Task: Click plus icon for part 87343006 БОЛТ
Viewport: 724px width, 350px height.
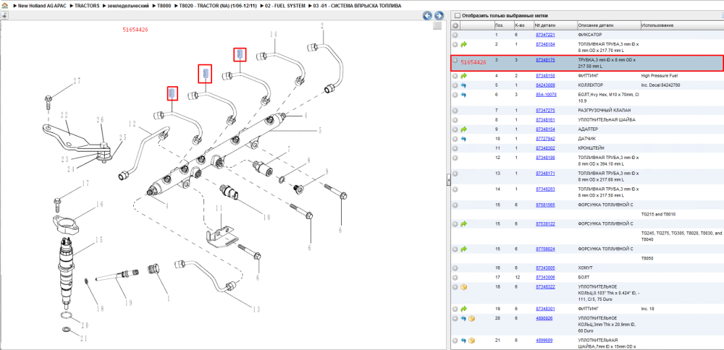Action: [455, 277]
